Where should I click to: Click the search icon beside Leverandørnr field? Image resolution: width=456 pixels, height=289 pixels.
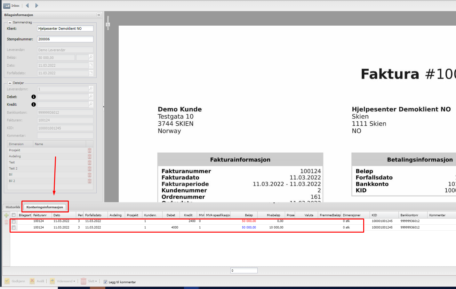pyautogui.click(x=91, y=89)
